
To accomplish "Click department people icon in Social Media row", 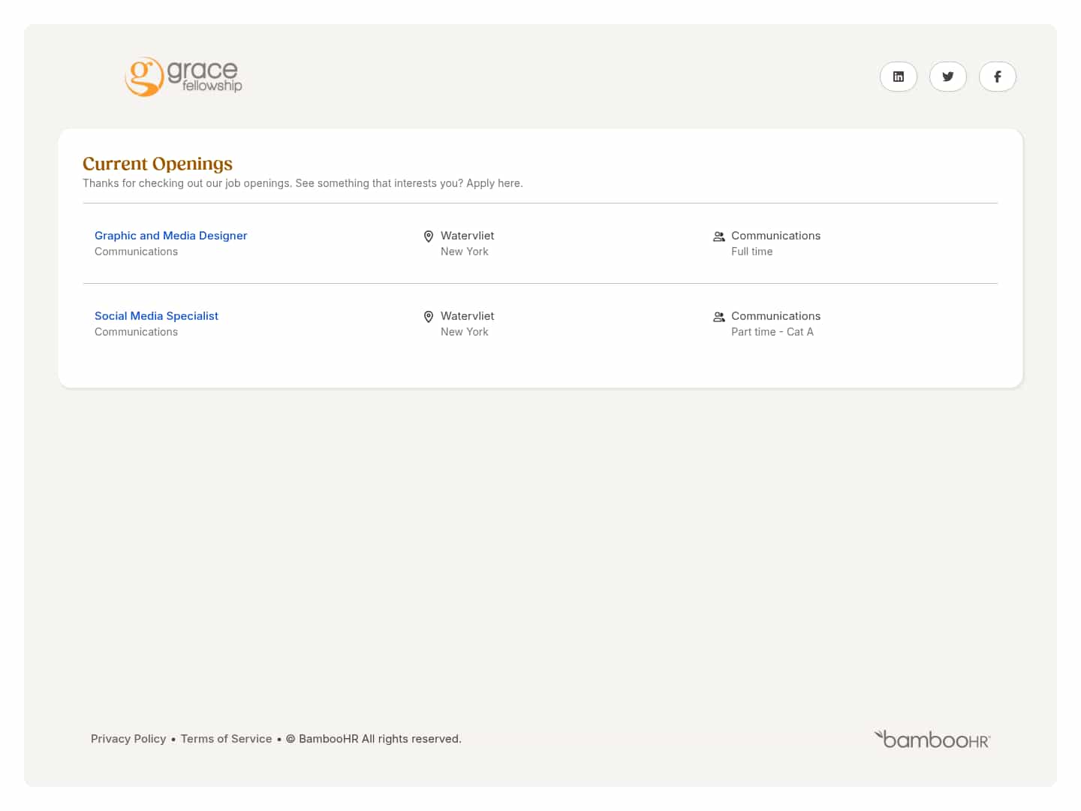I will click(x=718, y=317).
